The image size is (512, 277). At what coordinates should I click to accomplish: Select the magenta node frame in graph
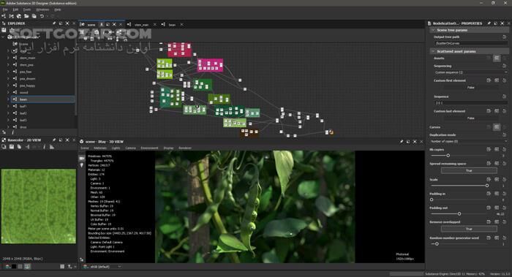pyautogui.click(x=211, y=65)
